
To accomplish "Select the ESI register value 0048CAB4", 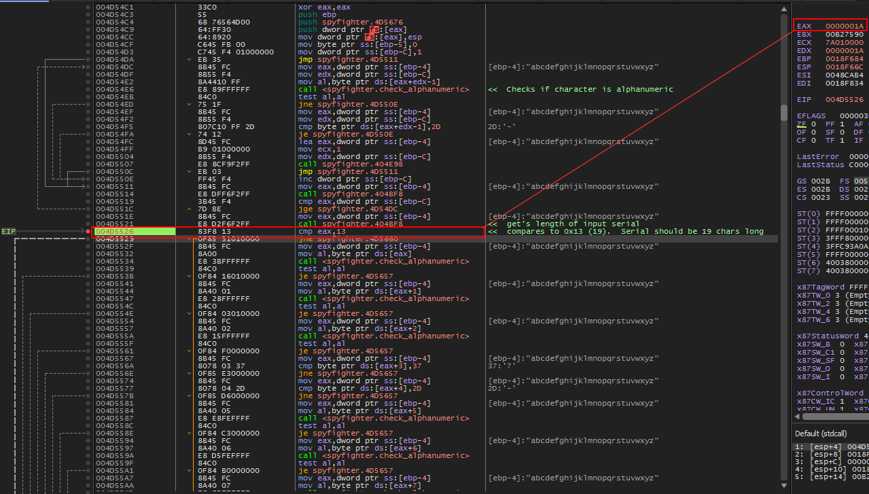I will (845, 75).
